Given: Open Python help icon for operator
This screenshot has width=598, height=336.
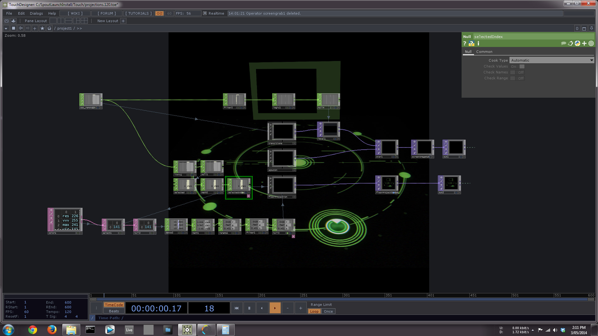Looking at the screenshot, I should (x=472, y=44).
